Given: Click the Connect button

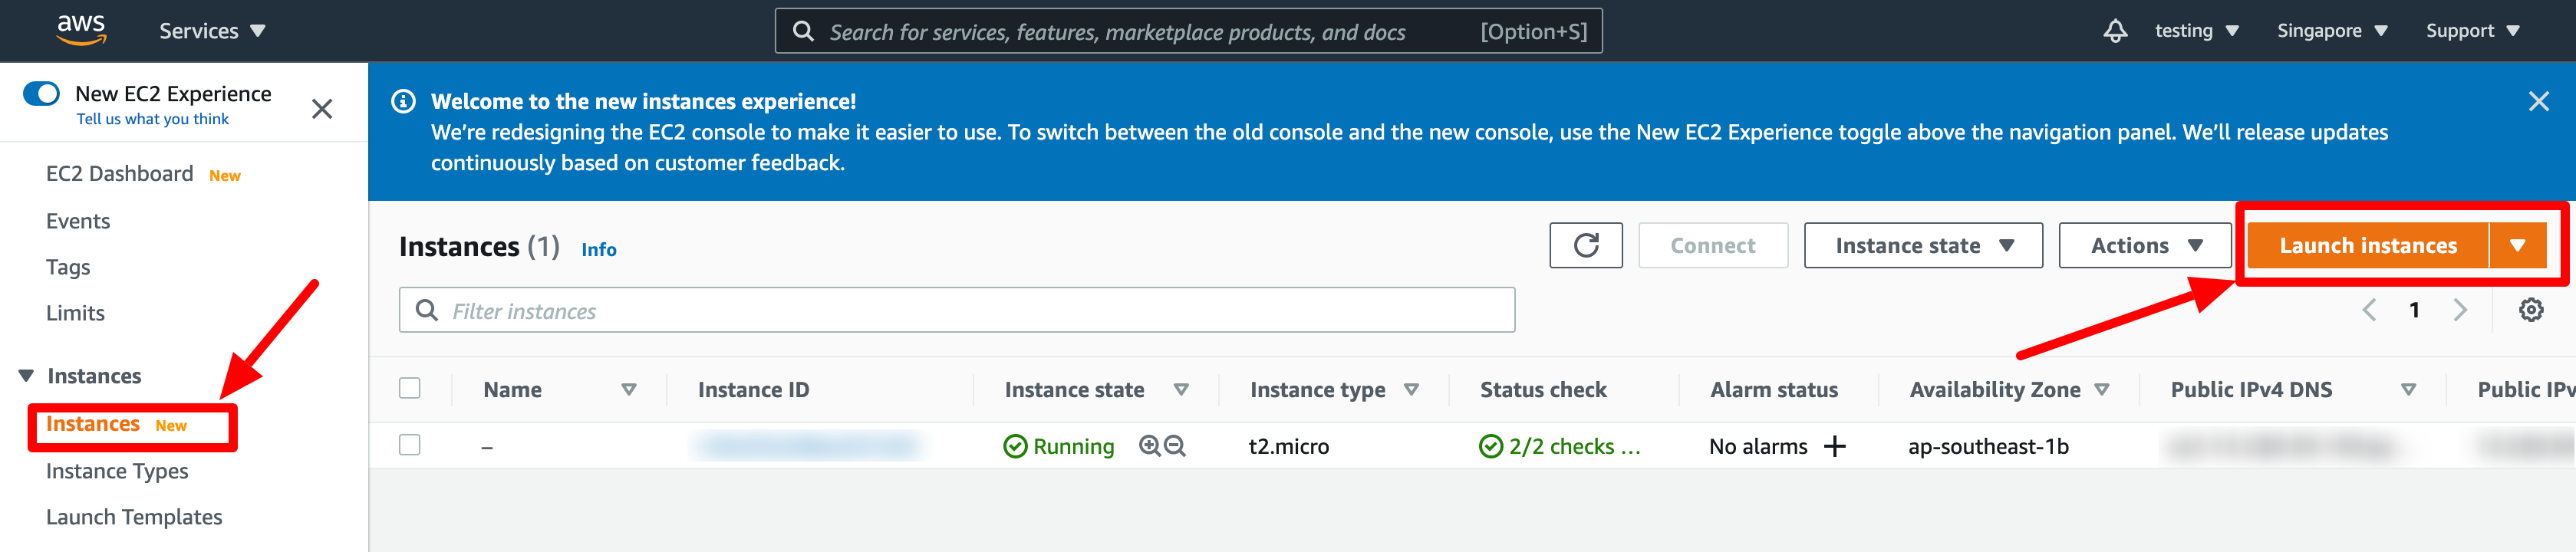Looking at the screenshot, I should (x=1712, y=246).
